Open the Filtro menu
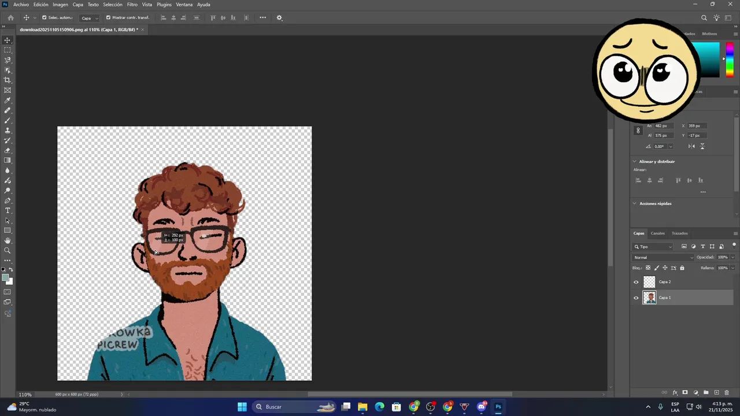 (x=132, y=5)
